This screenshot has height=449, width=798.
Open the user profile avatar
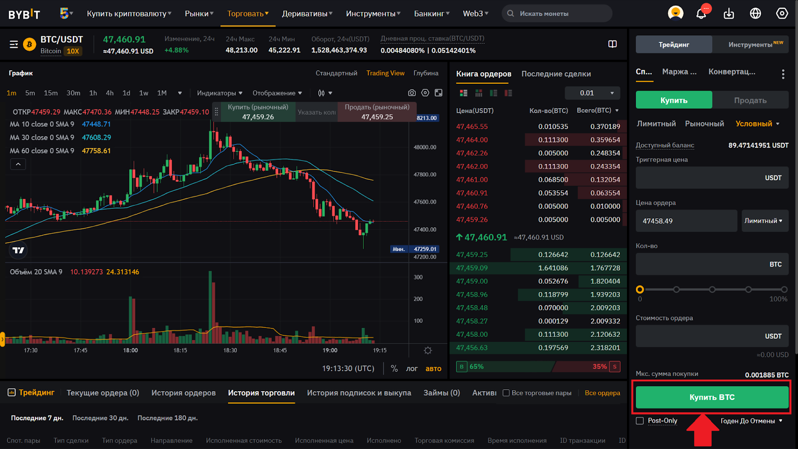(x=675, y=13)
